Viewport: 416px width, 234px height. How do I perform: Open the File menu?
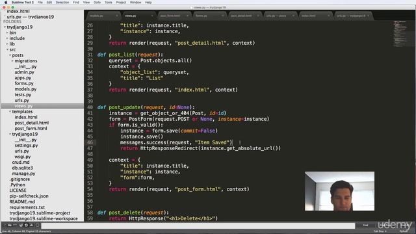click(40, 3)
